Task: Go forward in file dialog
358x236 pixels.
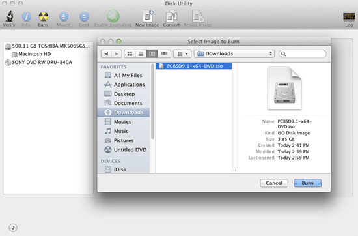Action: 117,53
